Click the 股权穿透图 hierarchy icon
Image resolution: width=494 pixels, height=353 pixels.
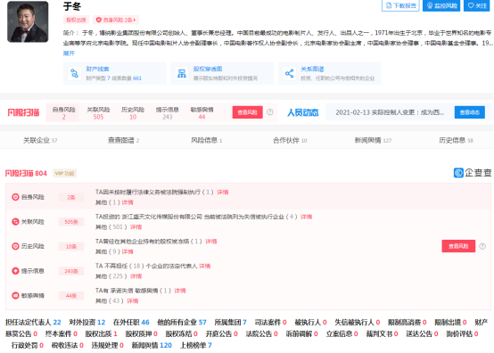coord(182,73)
